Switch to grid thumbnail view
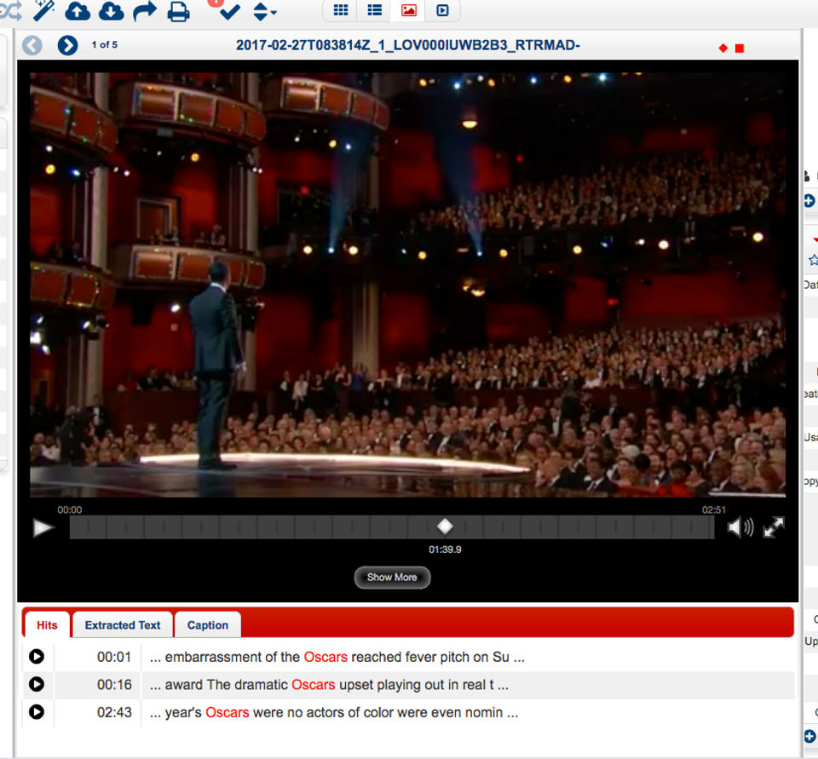This screenshot has width=818, height=759. (x=341, y=10)
